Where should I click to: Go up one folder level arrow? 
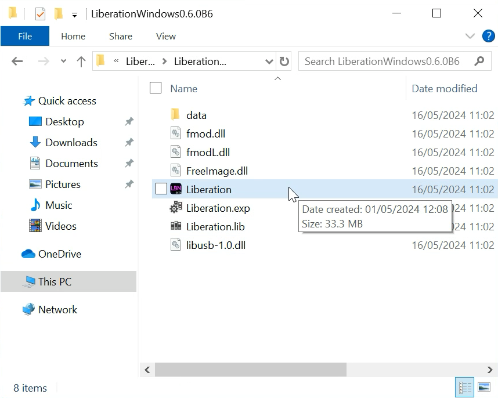click(x=81, y=61)
